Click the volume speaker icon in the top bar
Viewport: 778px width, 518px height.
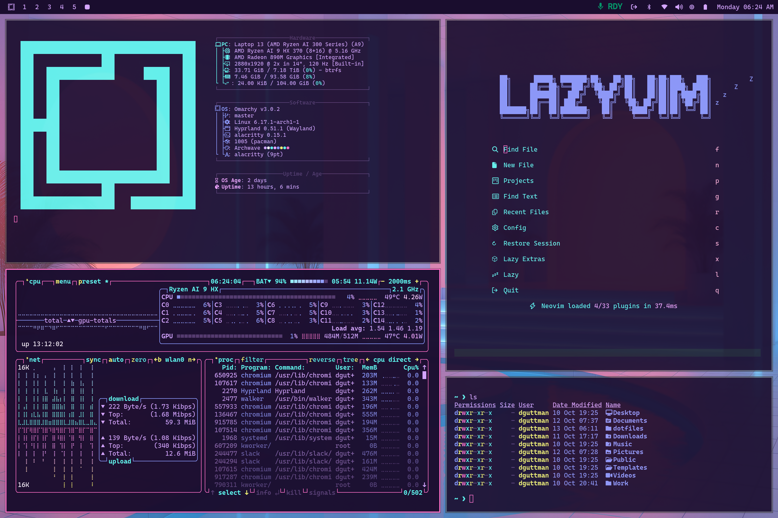(679, 7)
